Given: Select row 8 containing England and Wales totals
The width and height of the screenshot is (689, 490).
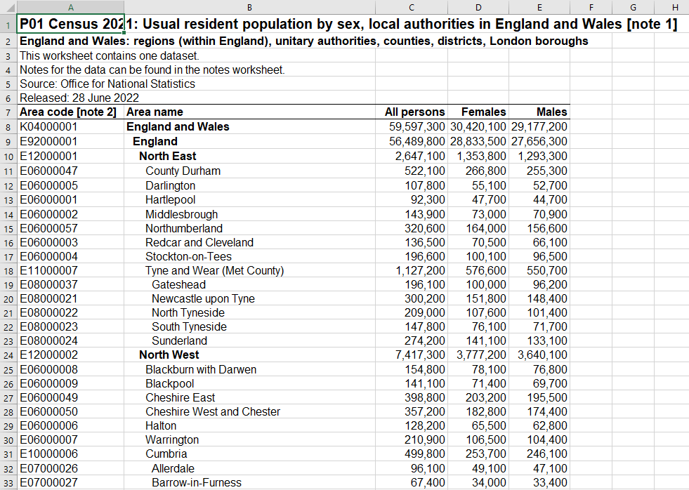Looking at the screenshot, I should point(8,127).
